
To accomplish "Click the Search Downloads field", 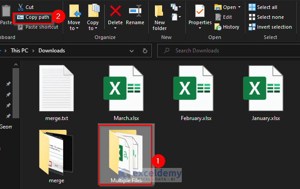I will 229,51.
